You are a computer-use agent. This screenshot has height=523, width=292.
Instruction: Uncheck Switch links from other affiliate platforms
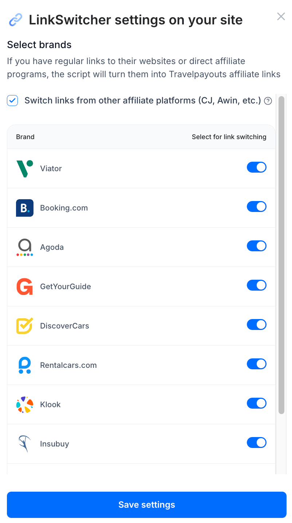click(x=12, y=101)
